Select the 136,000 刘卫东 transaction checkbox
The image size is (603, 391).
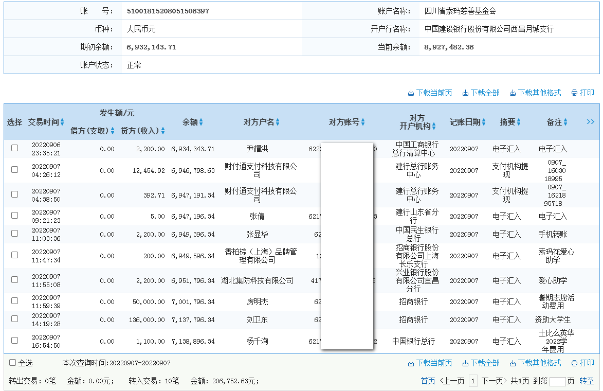click(x=15, y=319)
